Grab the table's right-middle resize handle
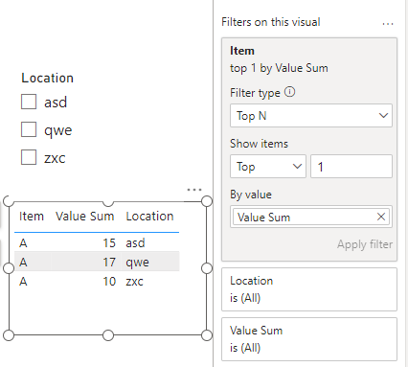This screenshot has height=367, width=408. click(207, 268)
